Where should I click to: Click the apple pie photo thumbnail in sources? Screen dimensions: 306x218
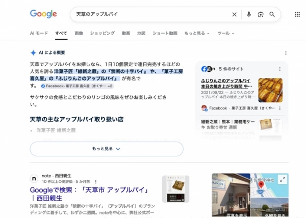point(270,90)
